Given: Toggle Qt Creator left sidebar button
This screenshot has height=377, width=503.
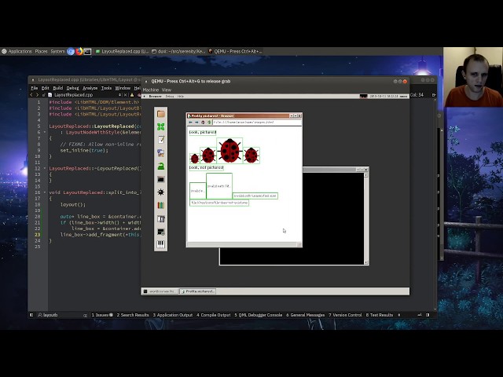Looking at the screenshot, I should (x=31, y=315).
